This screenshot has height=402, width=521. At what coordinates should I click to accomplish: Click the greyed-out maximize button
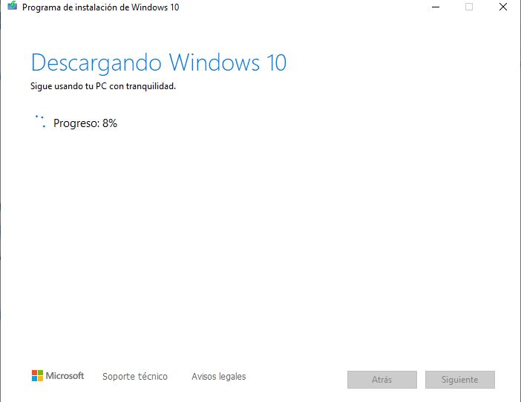click(468, 7)
